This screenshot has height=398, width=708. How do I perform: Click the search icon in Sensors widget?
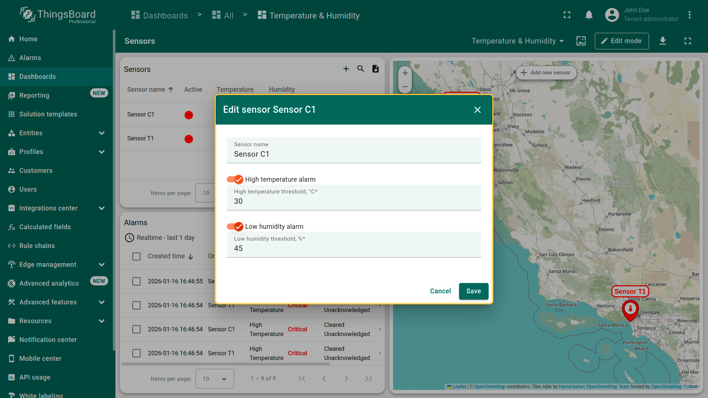[x=361, y=69]
